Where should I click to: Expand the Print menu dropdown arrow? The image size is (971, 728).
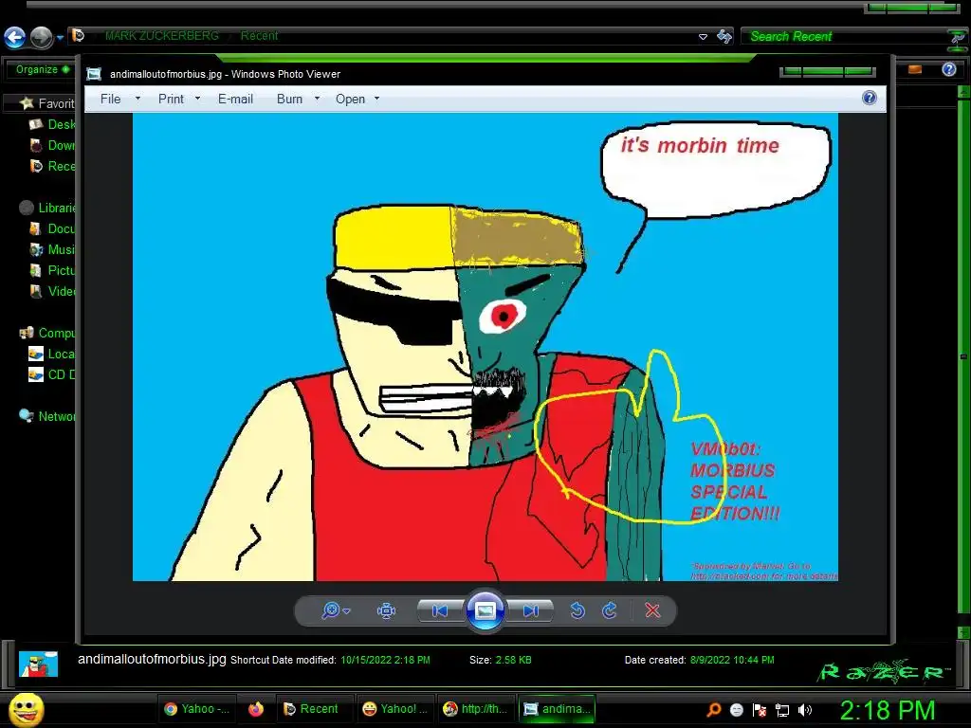[197, 99]
